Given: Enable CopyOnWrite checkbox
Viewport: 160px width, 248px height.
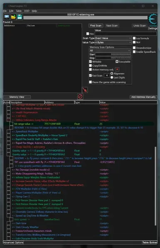Looking at the screenshot, I should (90, 65).
